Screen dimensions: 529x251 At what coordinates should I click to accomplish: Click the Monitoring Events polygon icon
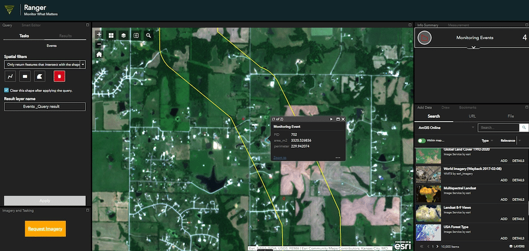425,38
